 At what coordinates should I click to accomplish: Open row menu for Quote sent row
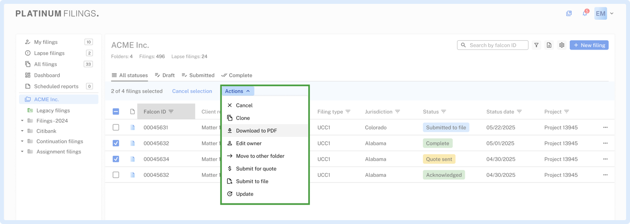point(605,159)
